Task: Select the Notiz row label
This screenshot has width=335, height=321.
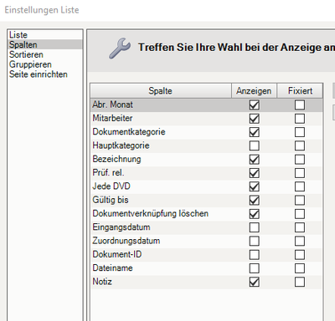Action: [x=102, y=282]
